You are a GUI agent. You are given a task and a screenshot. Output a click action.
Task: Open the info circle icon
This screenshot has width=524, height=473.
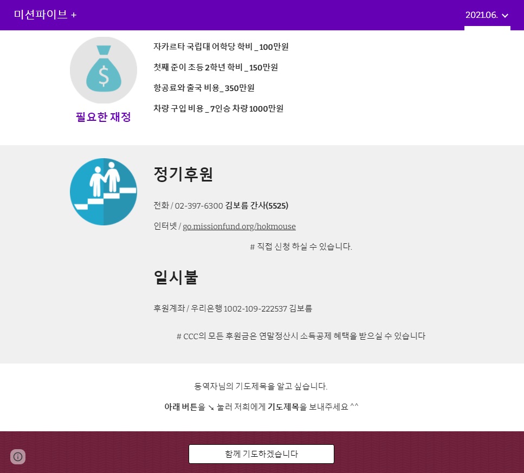pos(18,457)
